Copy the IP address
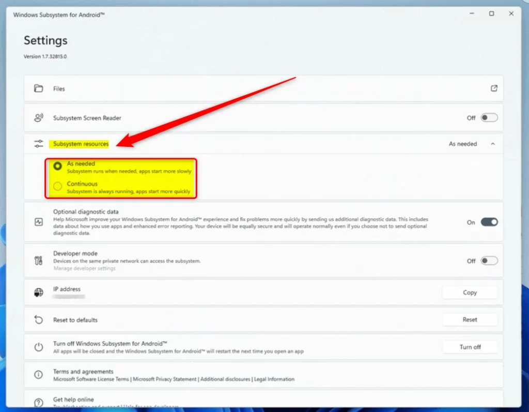Viewport: 529px width, 412px height. click(470, 292)
